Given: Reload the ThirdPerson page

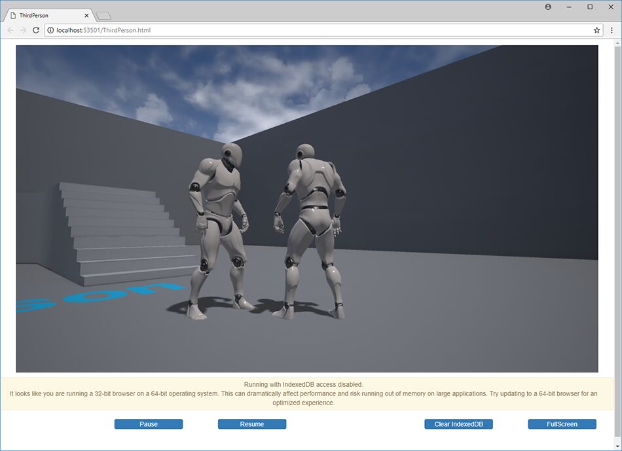Looking at the screenshot, I should tap(37, 29).
